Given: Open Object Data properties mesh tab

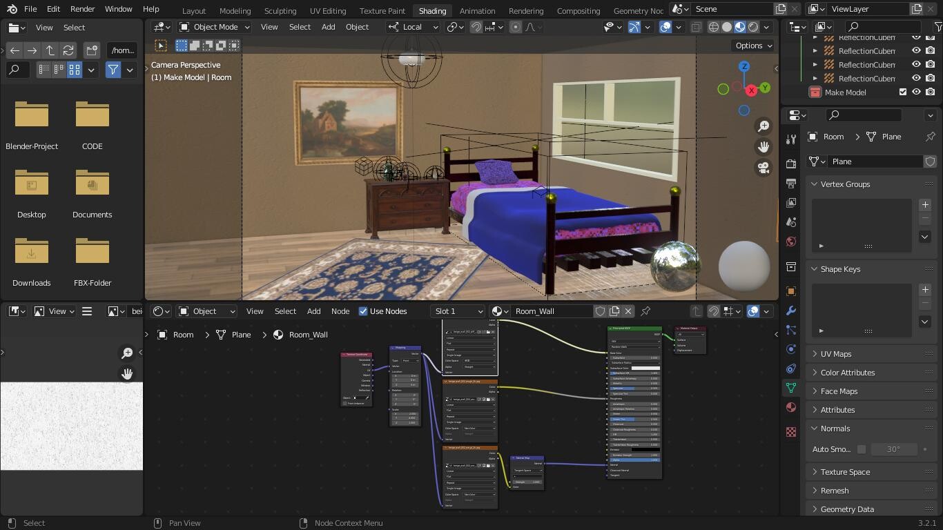Looking at the screenshot, I should 791,388.
